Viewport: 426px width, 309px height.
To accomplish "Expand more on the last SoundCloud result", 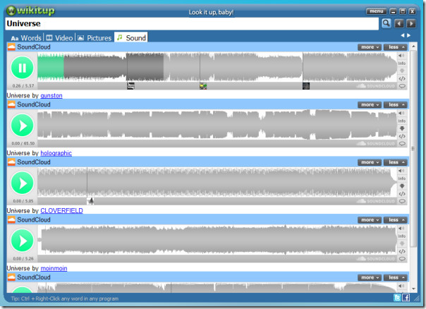I will pyautogui.click(x=370, y=278).
